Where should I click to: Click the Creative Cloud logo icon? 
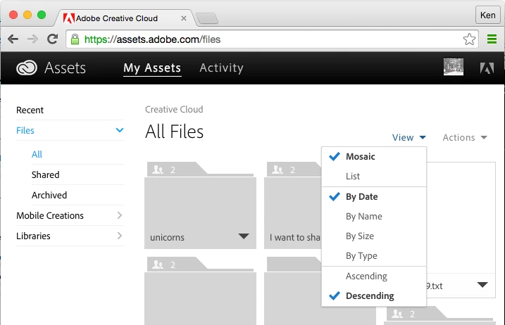(27, 68)
